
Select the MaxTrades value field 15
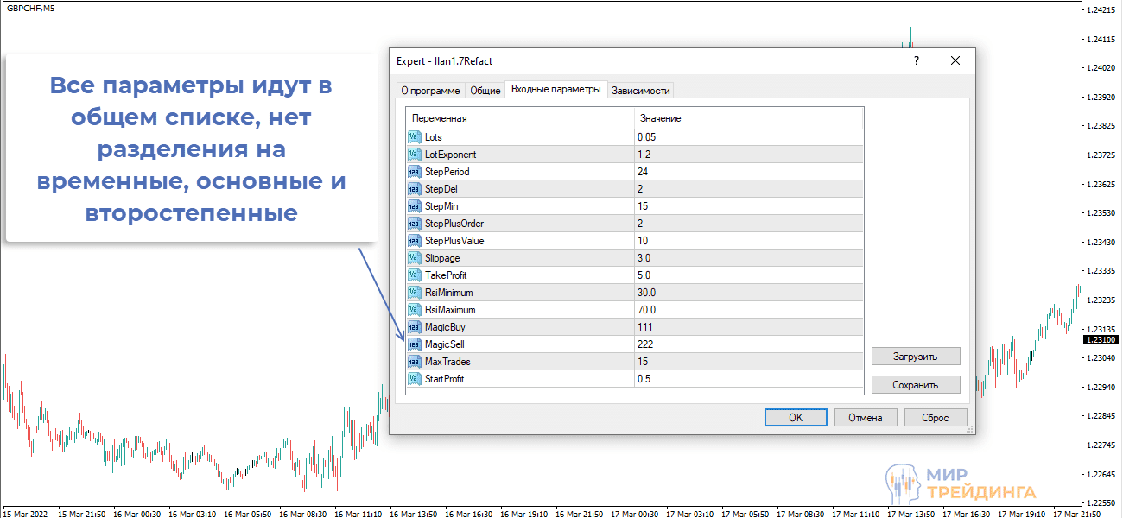pos(747,362)
